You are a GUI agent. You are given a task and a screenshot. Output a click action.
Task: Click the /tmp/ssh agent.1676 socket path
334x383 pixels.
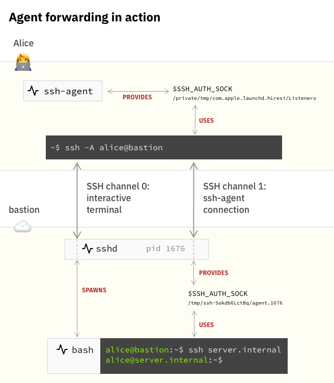[235, 303]
